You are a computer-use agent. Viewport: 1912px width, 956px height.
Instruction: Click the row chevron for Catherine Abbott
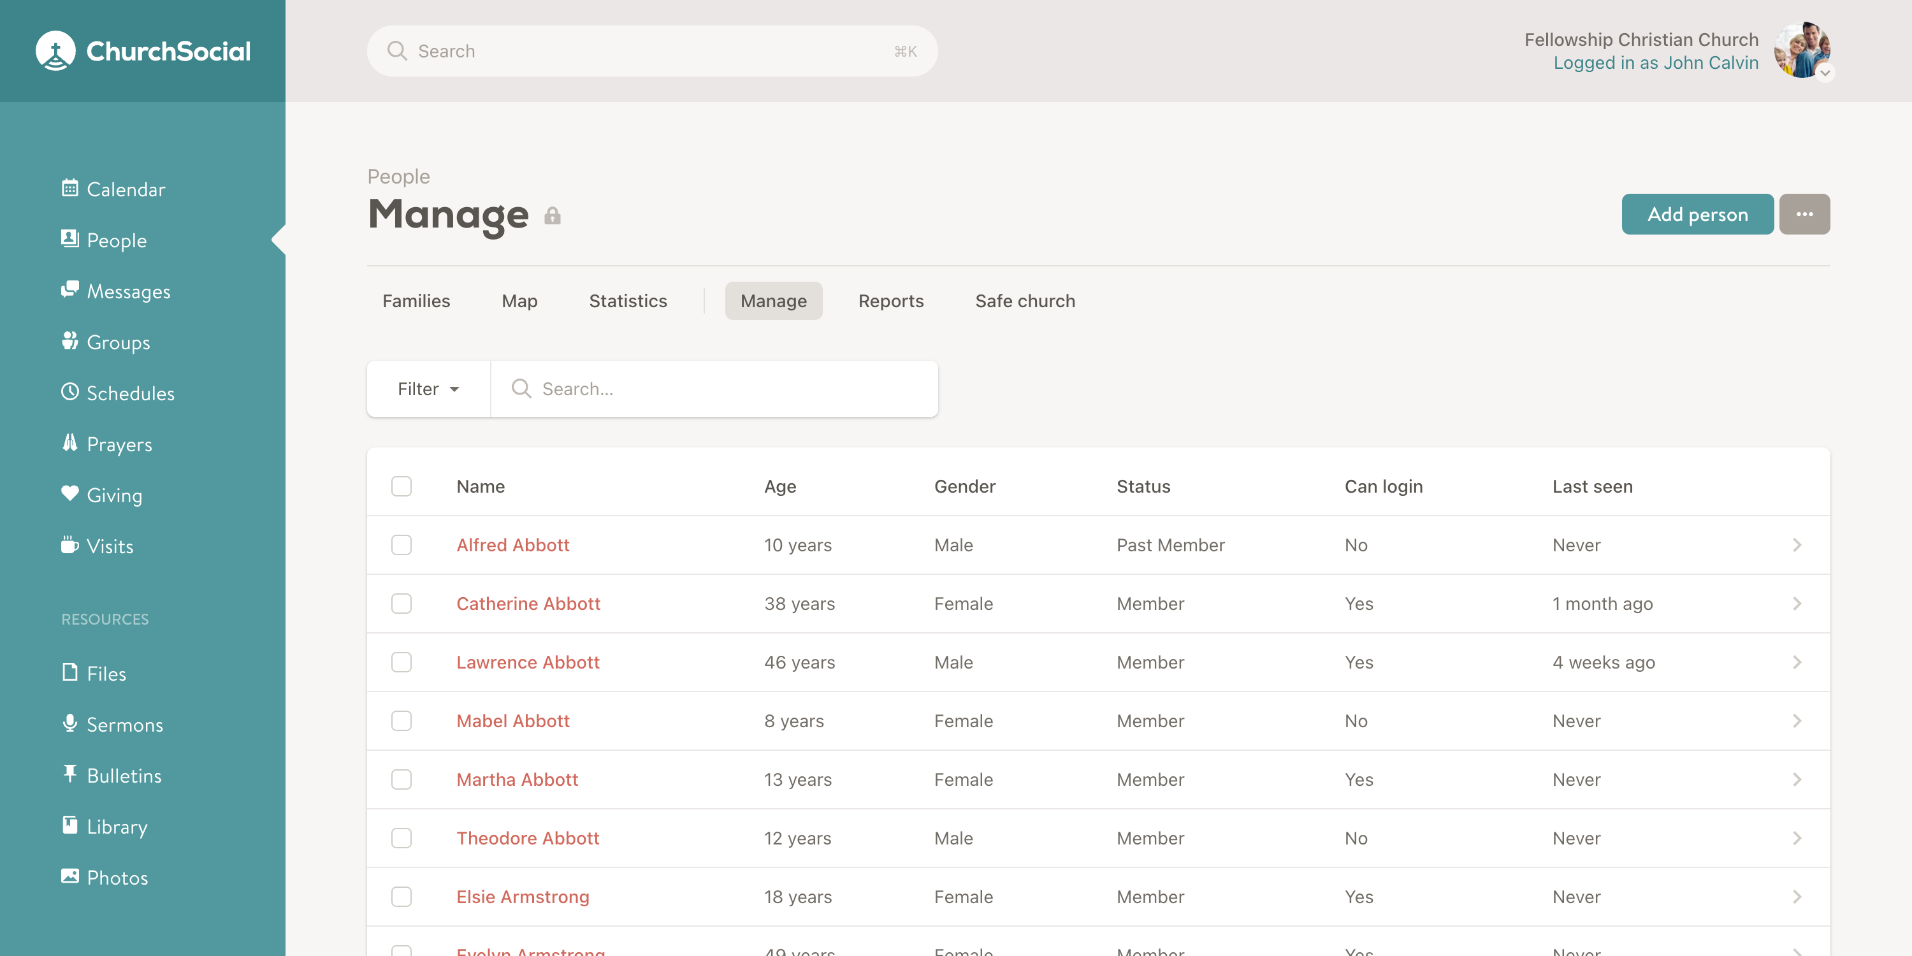1797,604
